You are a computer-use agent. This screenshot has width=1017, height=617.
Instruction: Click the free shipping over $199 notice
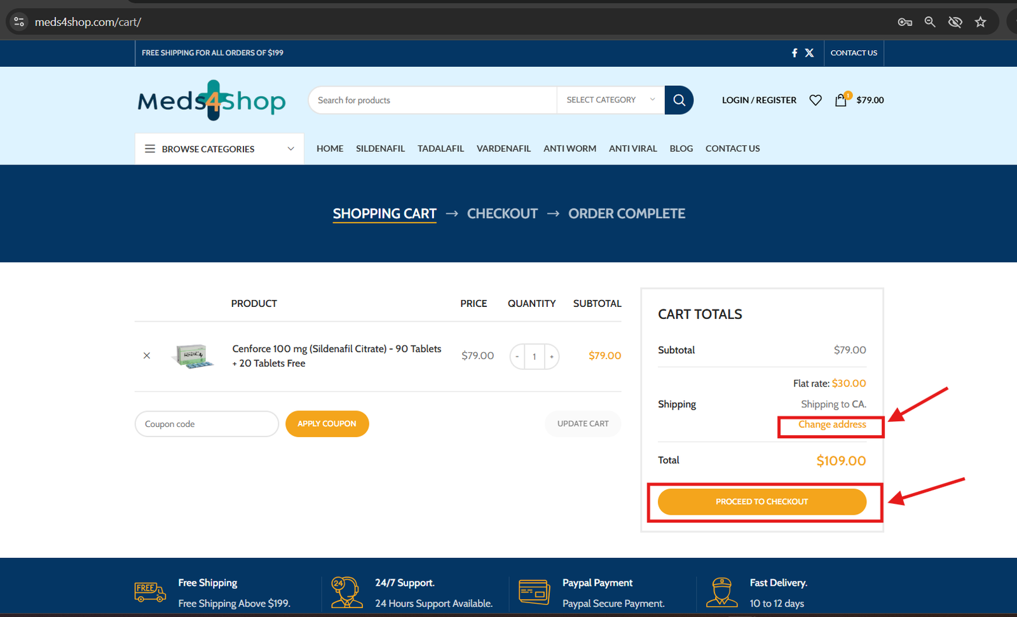click(x=212, y=53)
